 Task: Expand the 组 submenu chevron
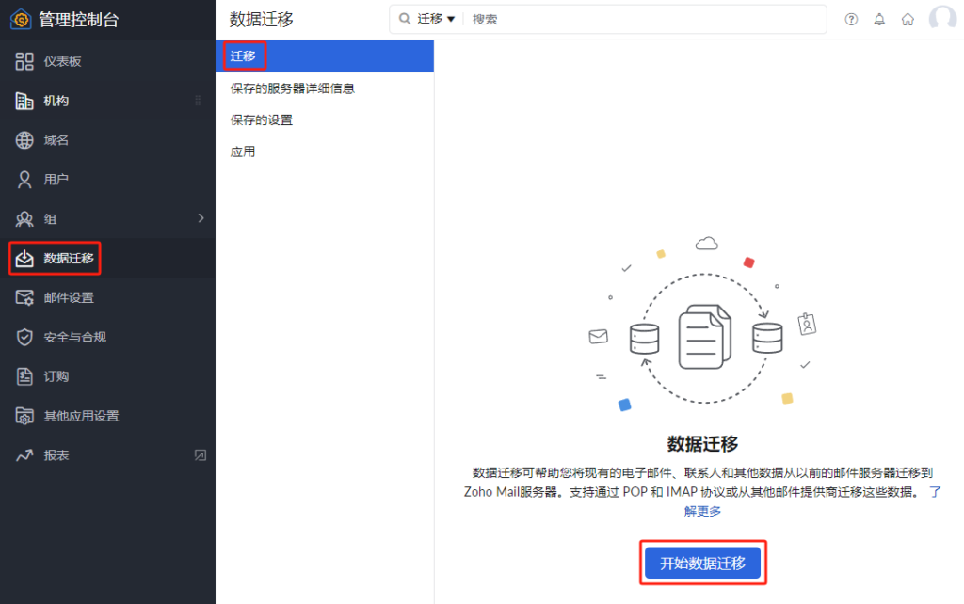pyautogui.click(x=201, y=218)
